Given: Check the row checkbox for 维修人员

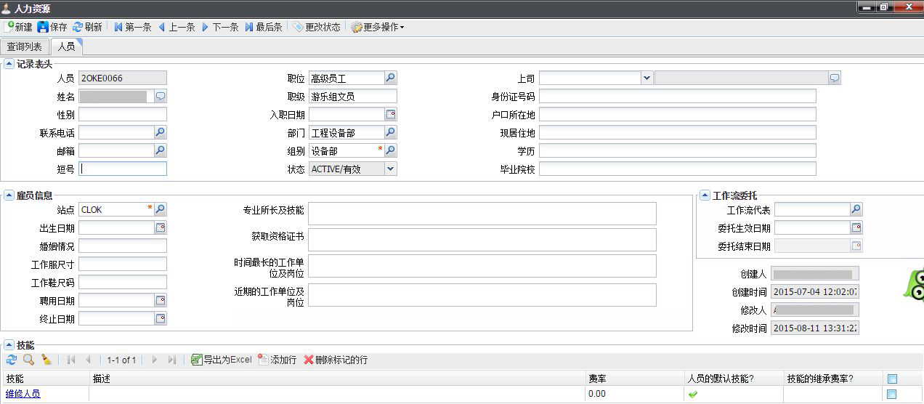Looking at the screenshot, I should (x=892, y=394).
